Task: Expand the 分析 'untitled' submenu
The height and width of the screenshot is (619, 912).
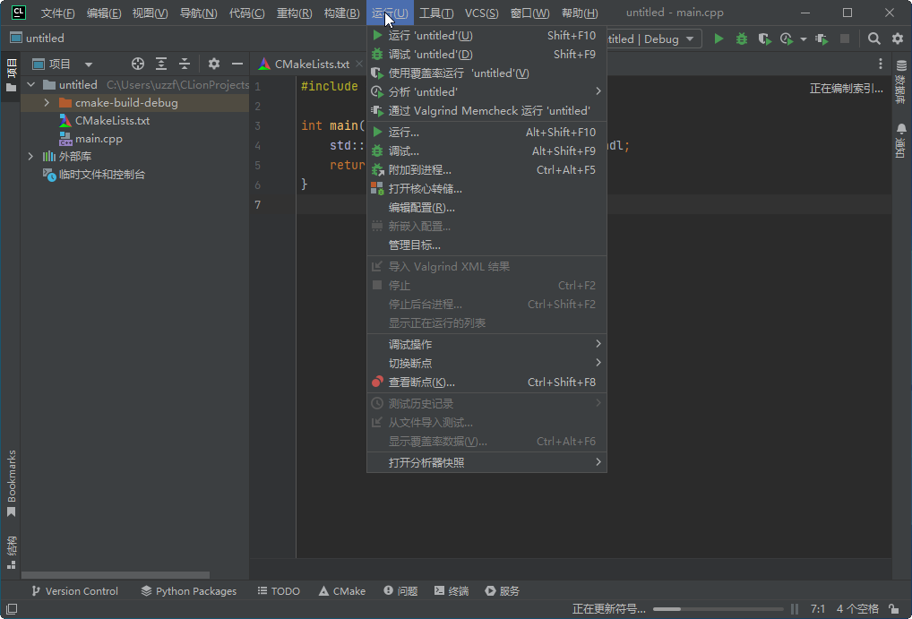Action: click(486, 92)
